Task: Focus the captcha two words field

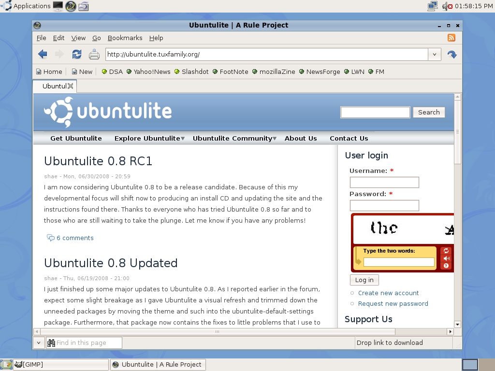Action: click(x=399, y=262)
